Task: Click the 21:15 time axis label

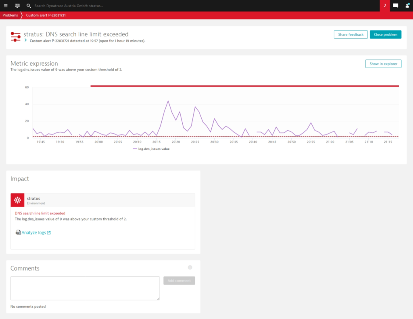Action: (388, 142)
